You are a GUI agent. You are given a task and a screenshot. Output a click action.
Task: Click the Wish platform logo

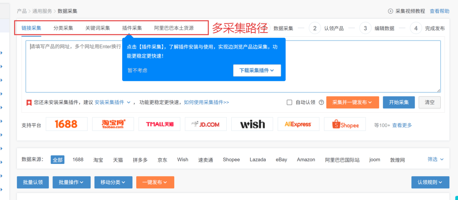pyautogui.click(x=252, y=124)
